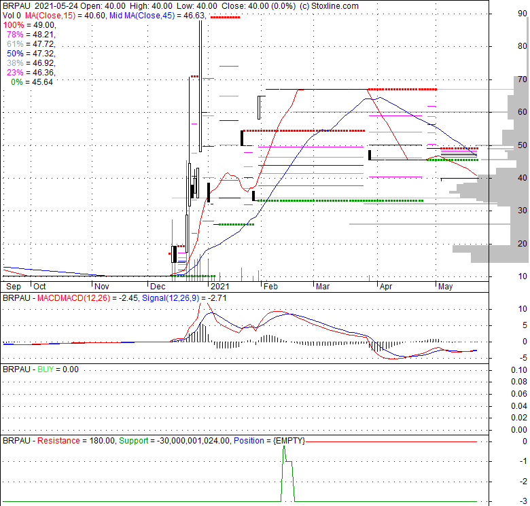Click the '{EMPTY}' position value
This screenshot has height=506, width=530.
pyautogui.click(x=289, y=441)
